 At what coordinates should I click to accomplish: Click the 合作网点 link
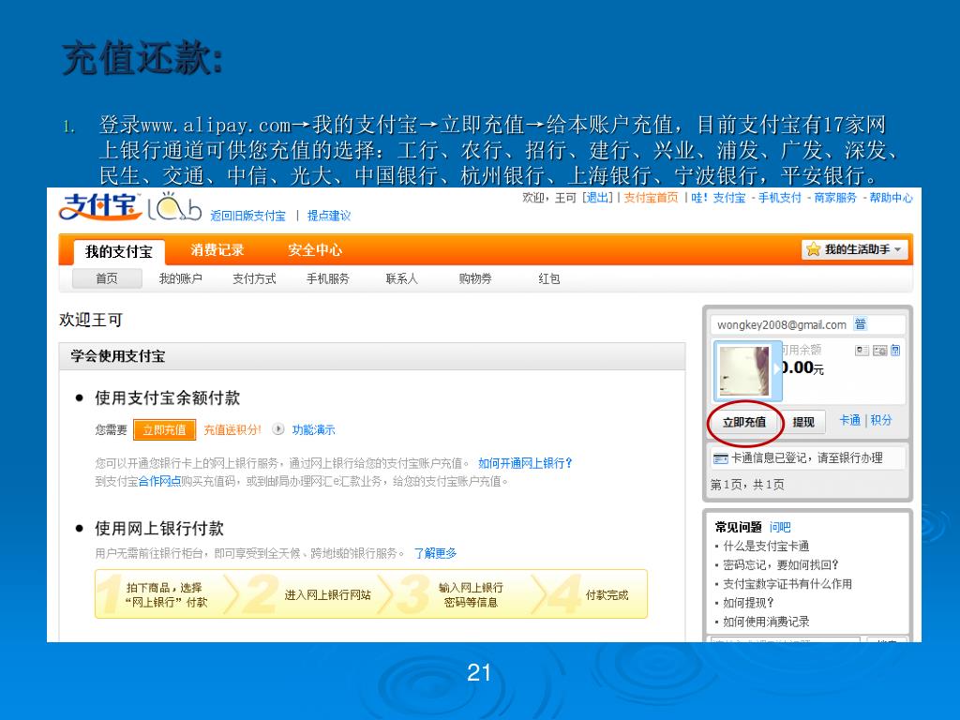click(159, 481)
